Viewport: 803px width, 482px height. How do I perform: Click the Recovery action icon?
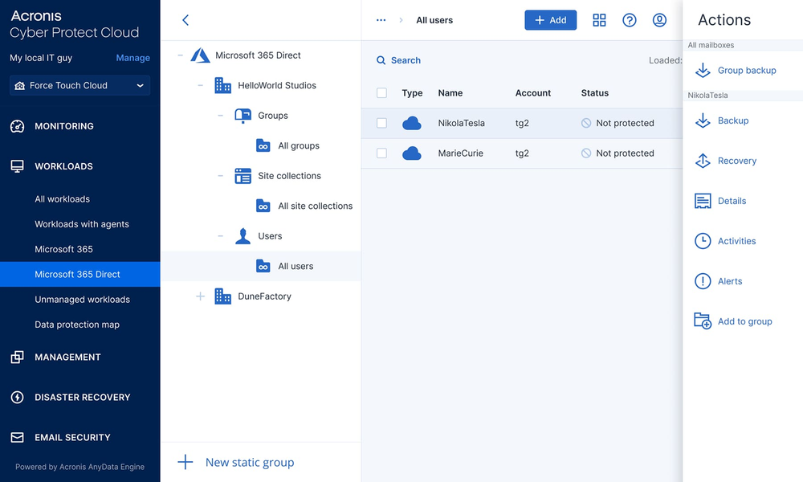click(703, 161)
